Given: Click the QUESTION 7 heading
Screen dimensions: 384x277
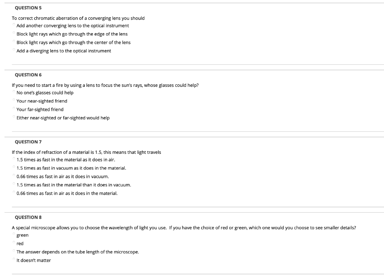Looking at the screenshot, I should (x=27, y=141).
